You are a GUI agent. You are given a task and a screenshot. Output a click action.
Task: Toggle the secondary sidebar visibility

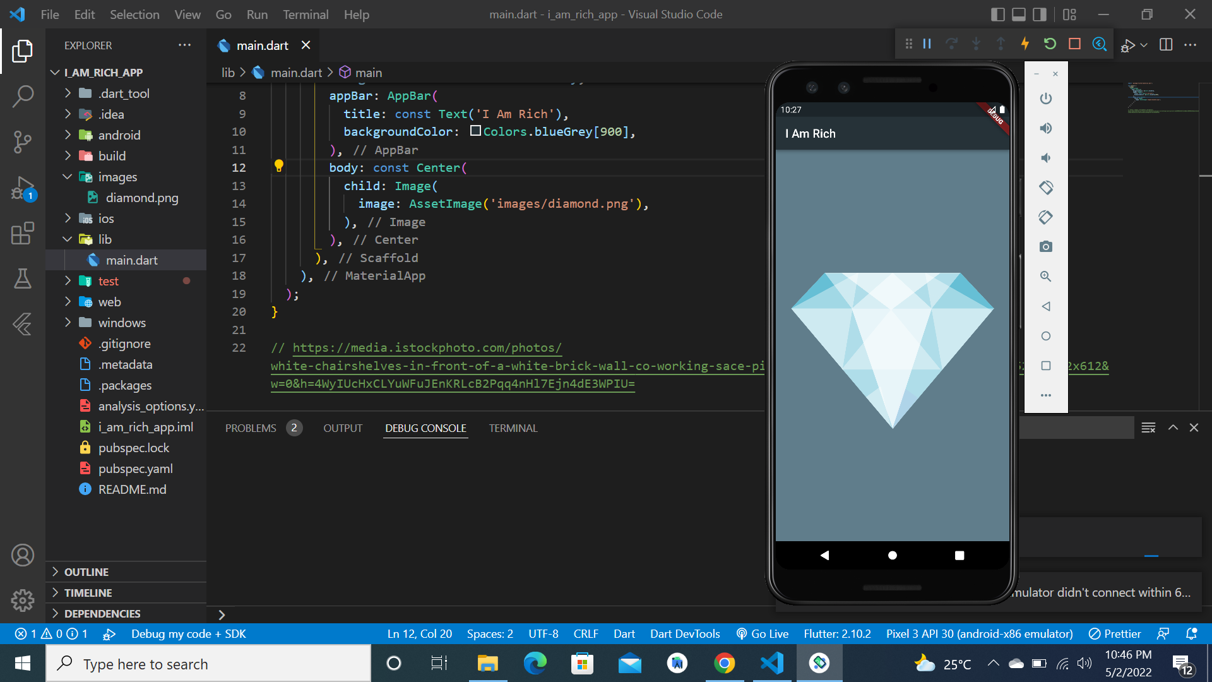point(1039,14)
